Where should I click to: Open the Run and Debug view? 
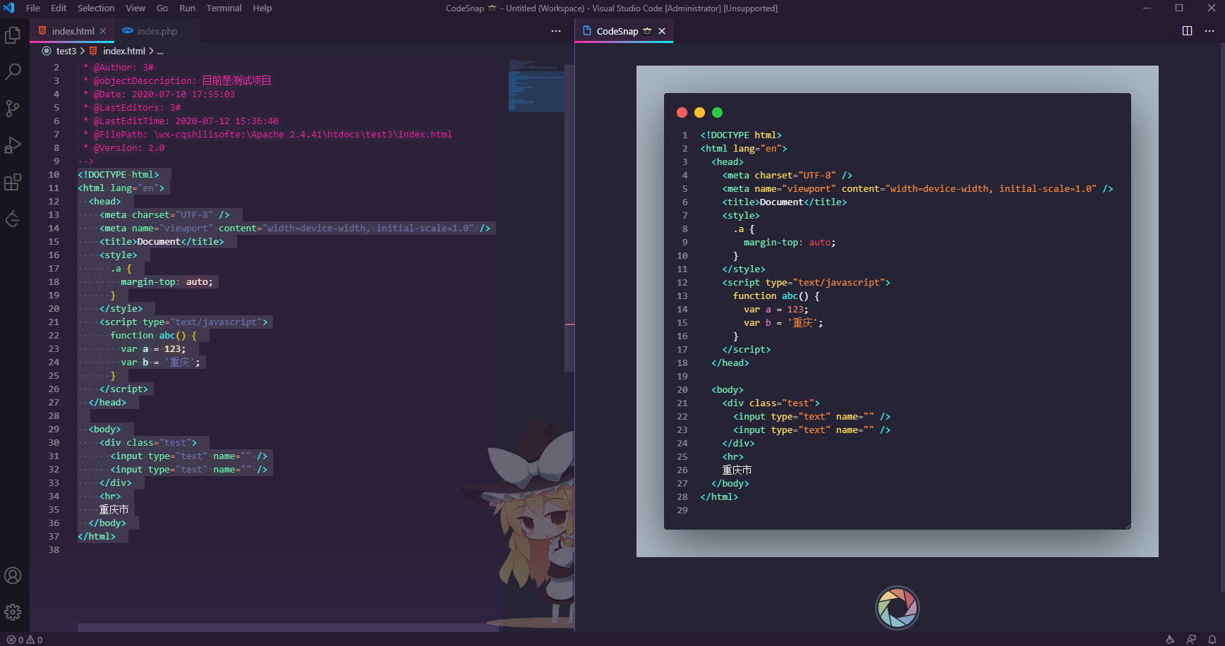13,145
